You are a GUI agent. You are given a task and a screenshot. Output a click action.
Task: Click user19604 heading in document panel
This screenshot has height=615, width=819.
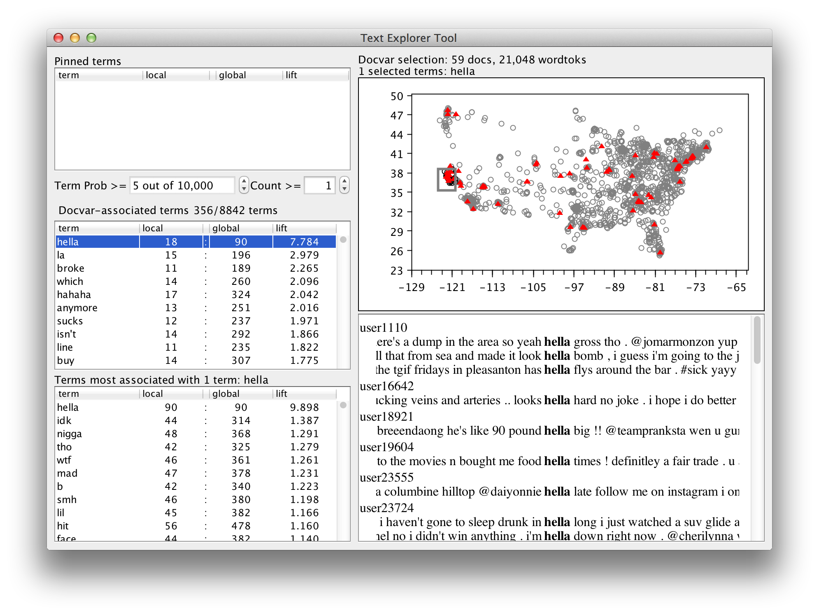(387, 447)
